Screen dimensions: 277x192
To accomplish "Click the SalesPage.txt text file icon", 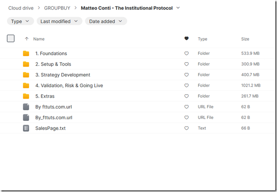I will click(26, 128).
